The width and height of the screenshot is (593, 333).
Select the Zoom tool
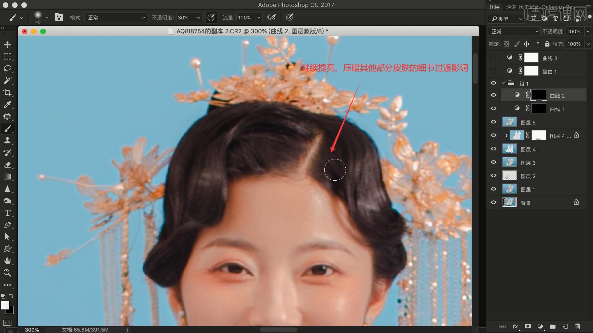coord(7,273)
